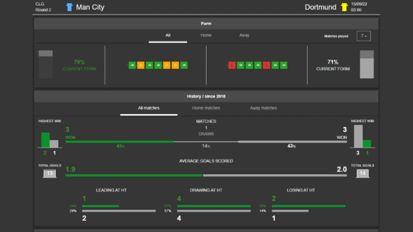Click Dortmund's first red L form badge

pyautogui.click(x=232, y=65)
